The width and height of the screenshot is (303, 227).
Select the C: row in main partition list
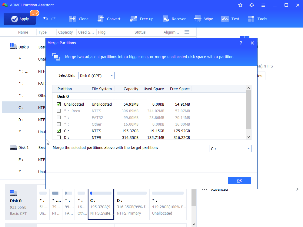click(24, 107)
